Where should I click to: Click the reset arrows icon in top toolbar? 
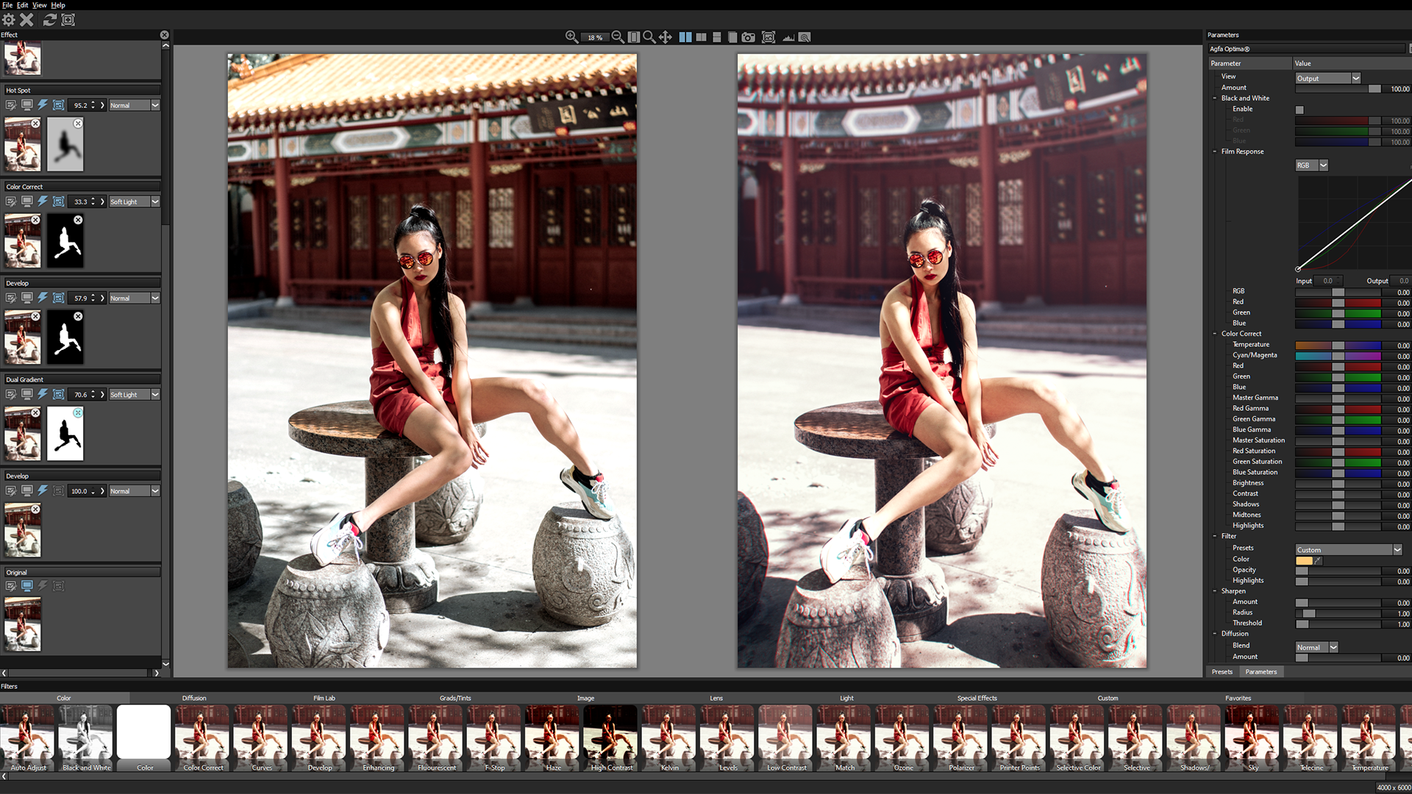(x=49, y=20)
